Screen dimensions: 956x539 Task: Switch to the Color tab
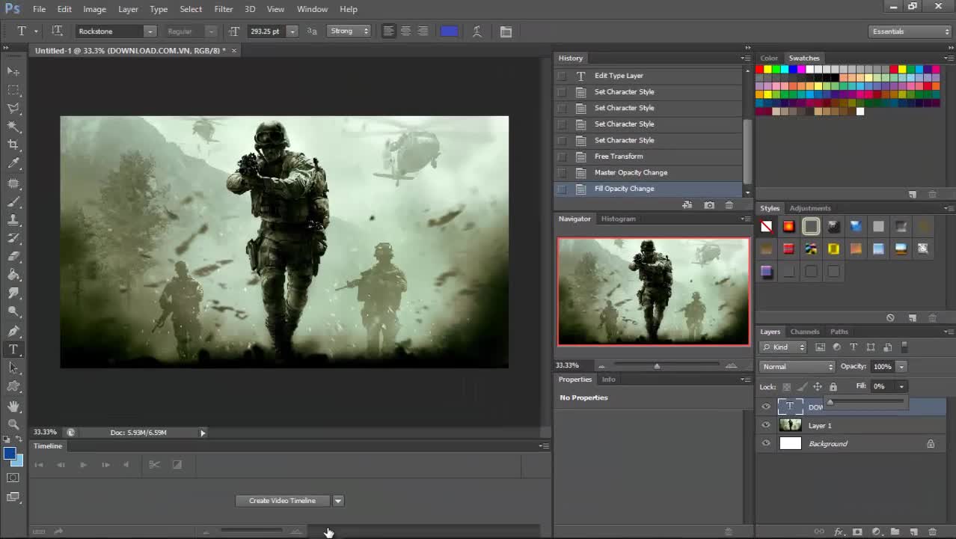(x=769, y=58)
